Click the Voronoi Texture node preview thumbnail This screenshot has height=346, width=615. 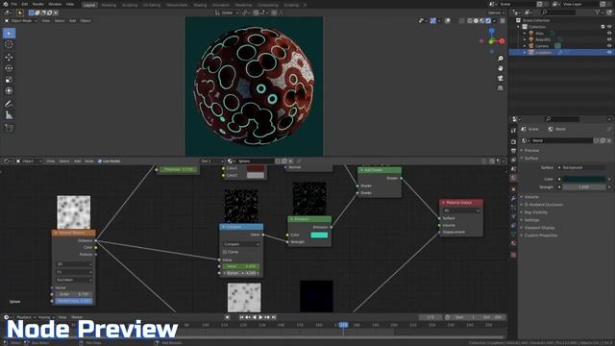click(x=74, y=212)
